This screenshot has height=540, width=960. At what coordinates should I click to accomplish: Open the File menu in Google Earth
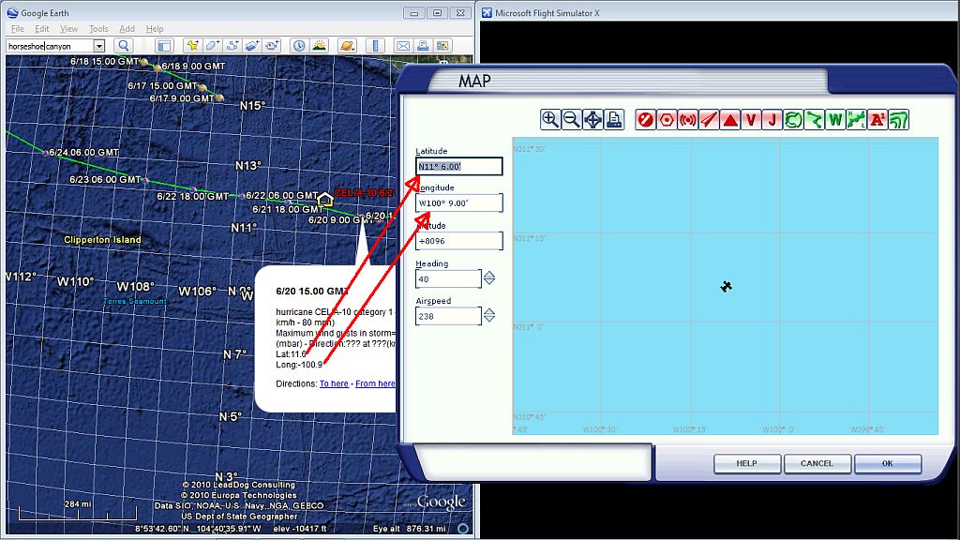click(18, 29)
